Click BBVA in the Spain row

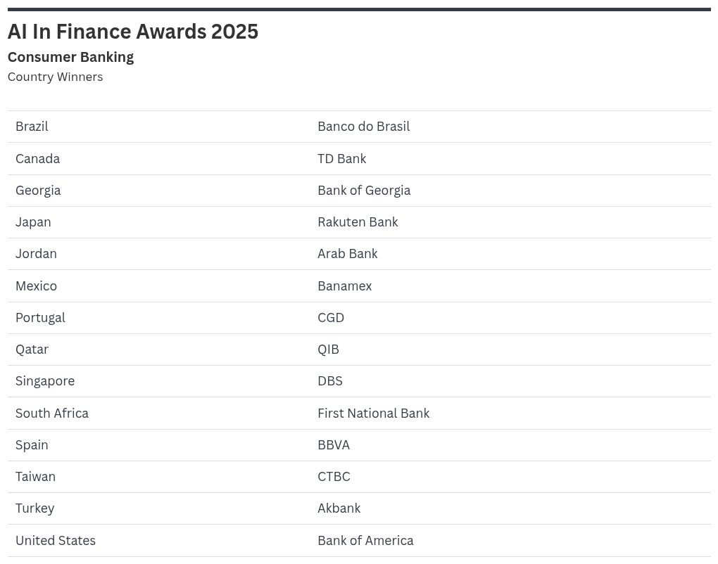(334, 445)
